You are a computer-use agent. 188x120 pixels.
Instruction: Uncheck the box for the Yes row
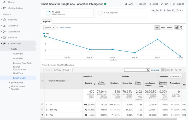point(42,115)
